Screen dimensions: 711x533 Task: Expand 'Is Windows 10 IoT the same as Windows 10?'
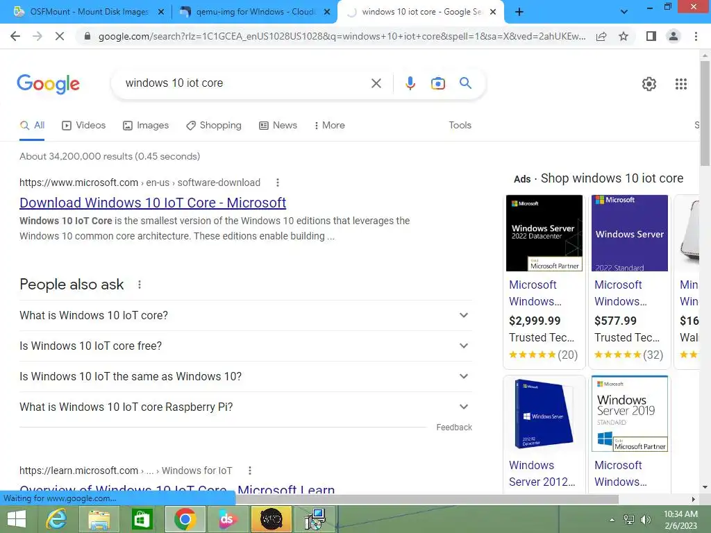[246, 377]
